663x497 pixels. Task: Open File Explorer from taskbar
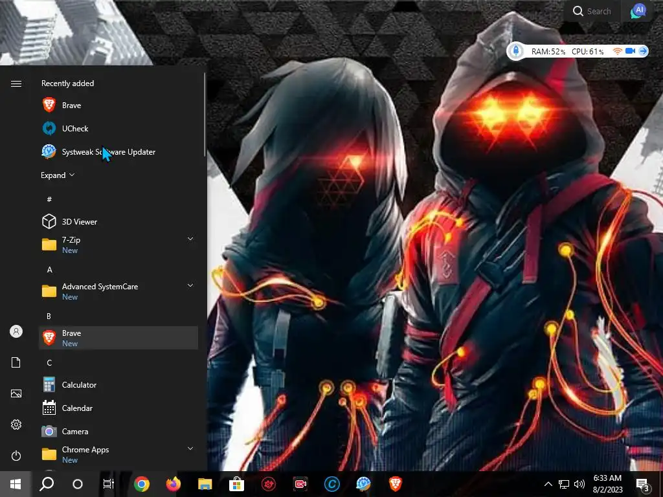[205, 484]
